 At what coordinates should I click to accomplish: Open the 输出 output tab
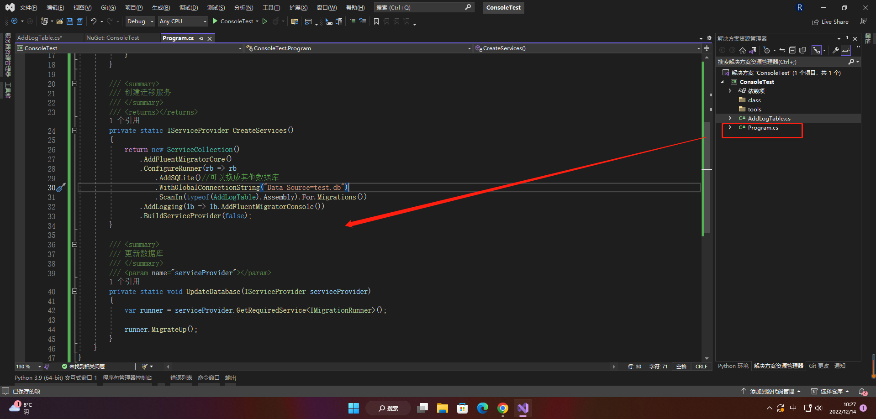[x=231, y=378]
